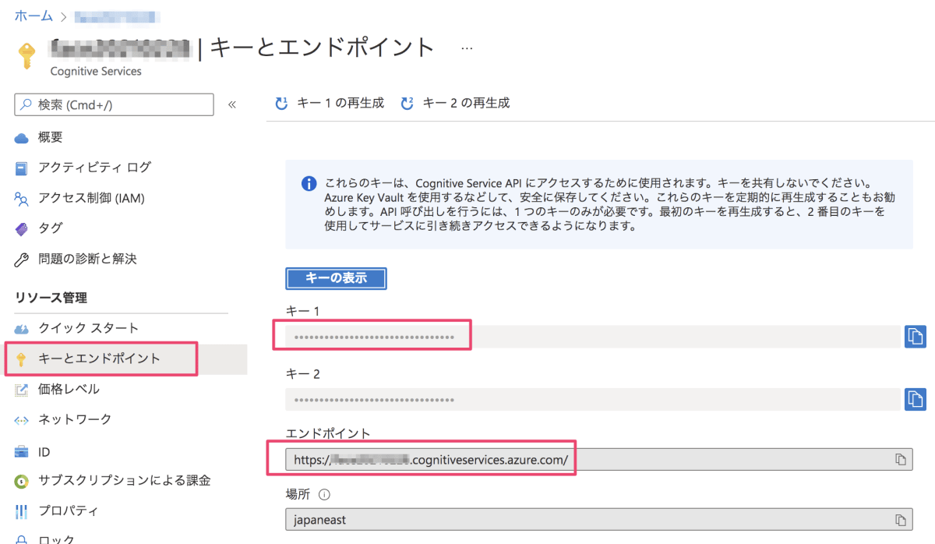Click the icon beside 価格レベル
The image size is (935, 544).
[x=22, y=390]
